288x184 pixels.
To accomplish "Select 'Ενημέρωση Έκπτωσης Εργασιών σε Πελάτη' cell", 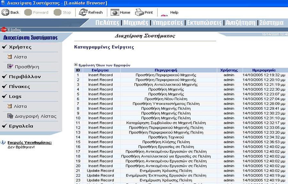I will tap(166, 175).
